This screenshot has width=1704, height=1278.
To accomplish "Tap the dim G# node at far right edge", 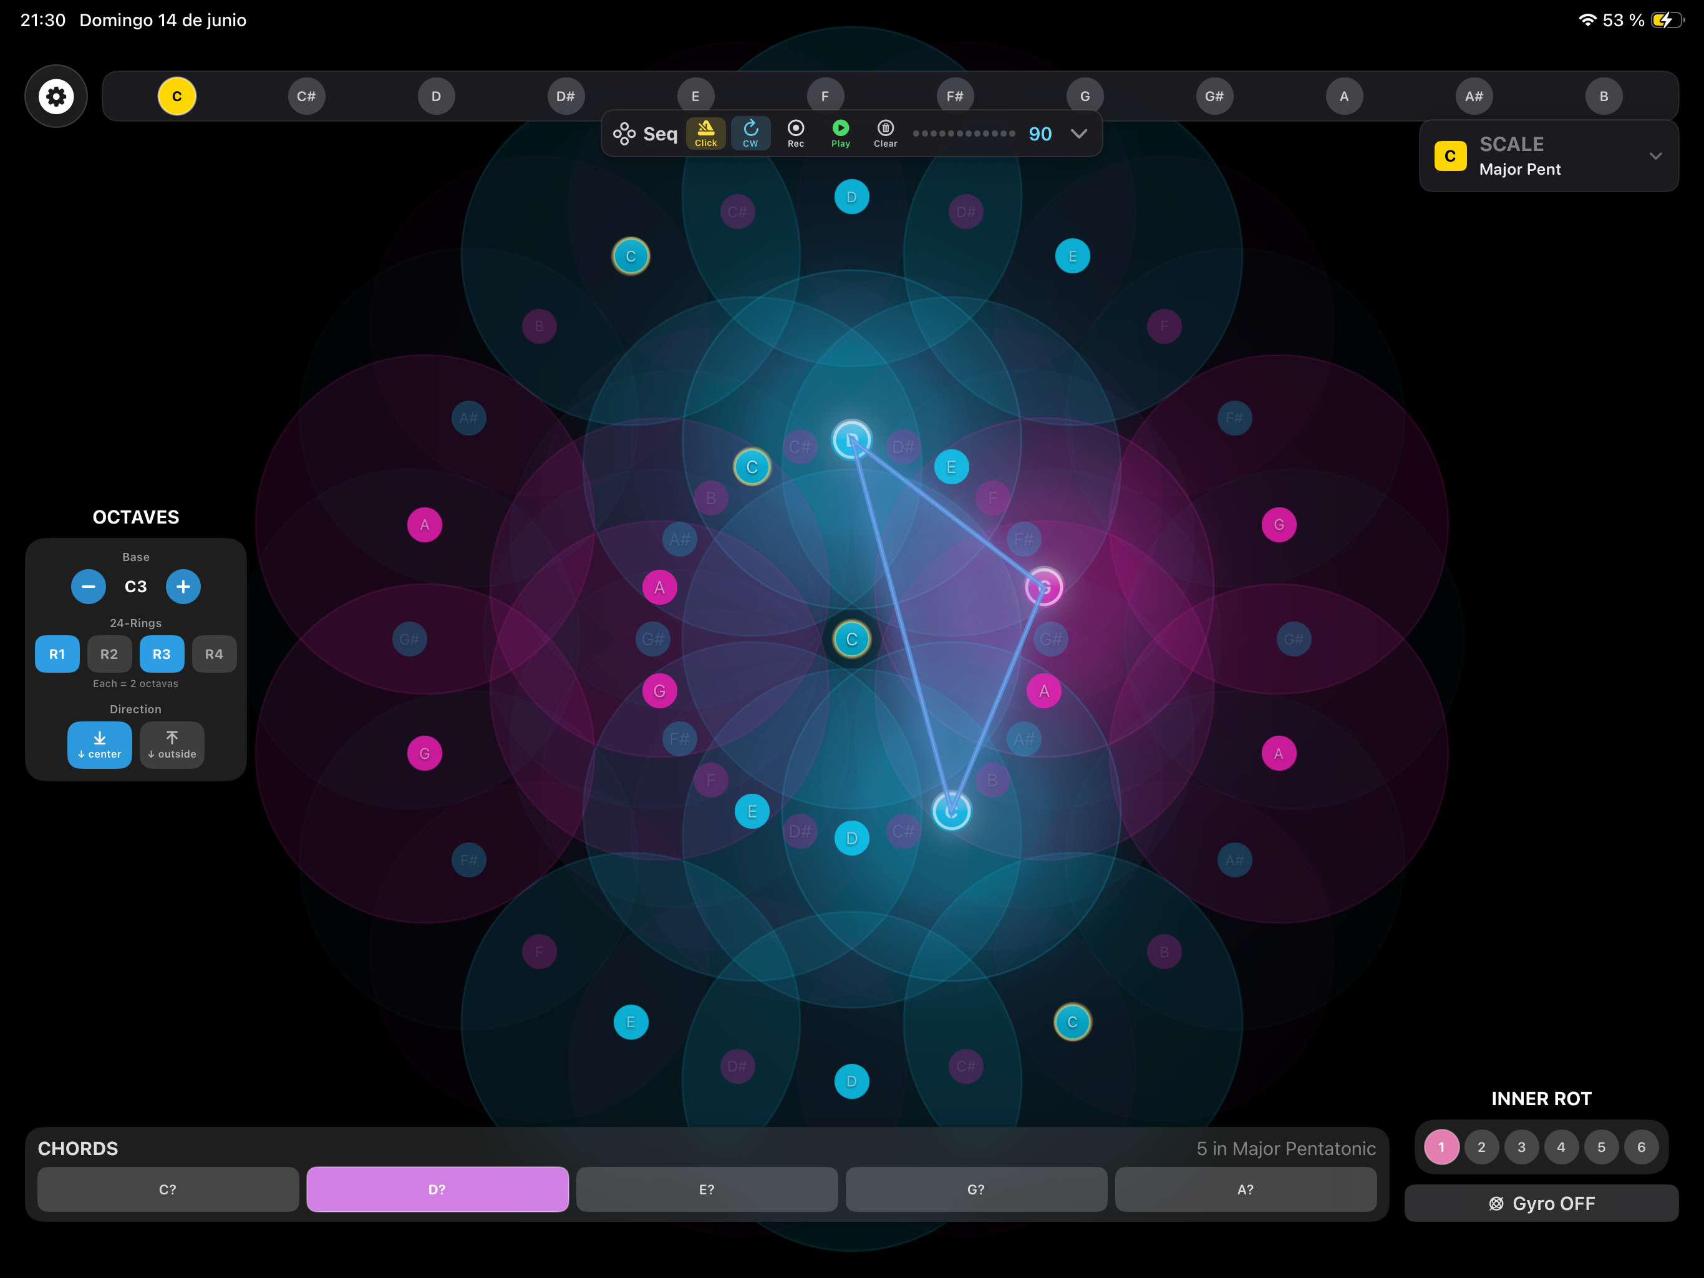I will (x=1294, y=639).
